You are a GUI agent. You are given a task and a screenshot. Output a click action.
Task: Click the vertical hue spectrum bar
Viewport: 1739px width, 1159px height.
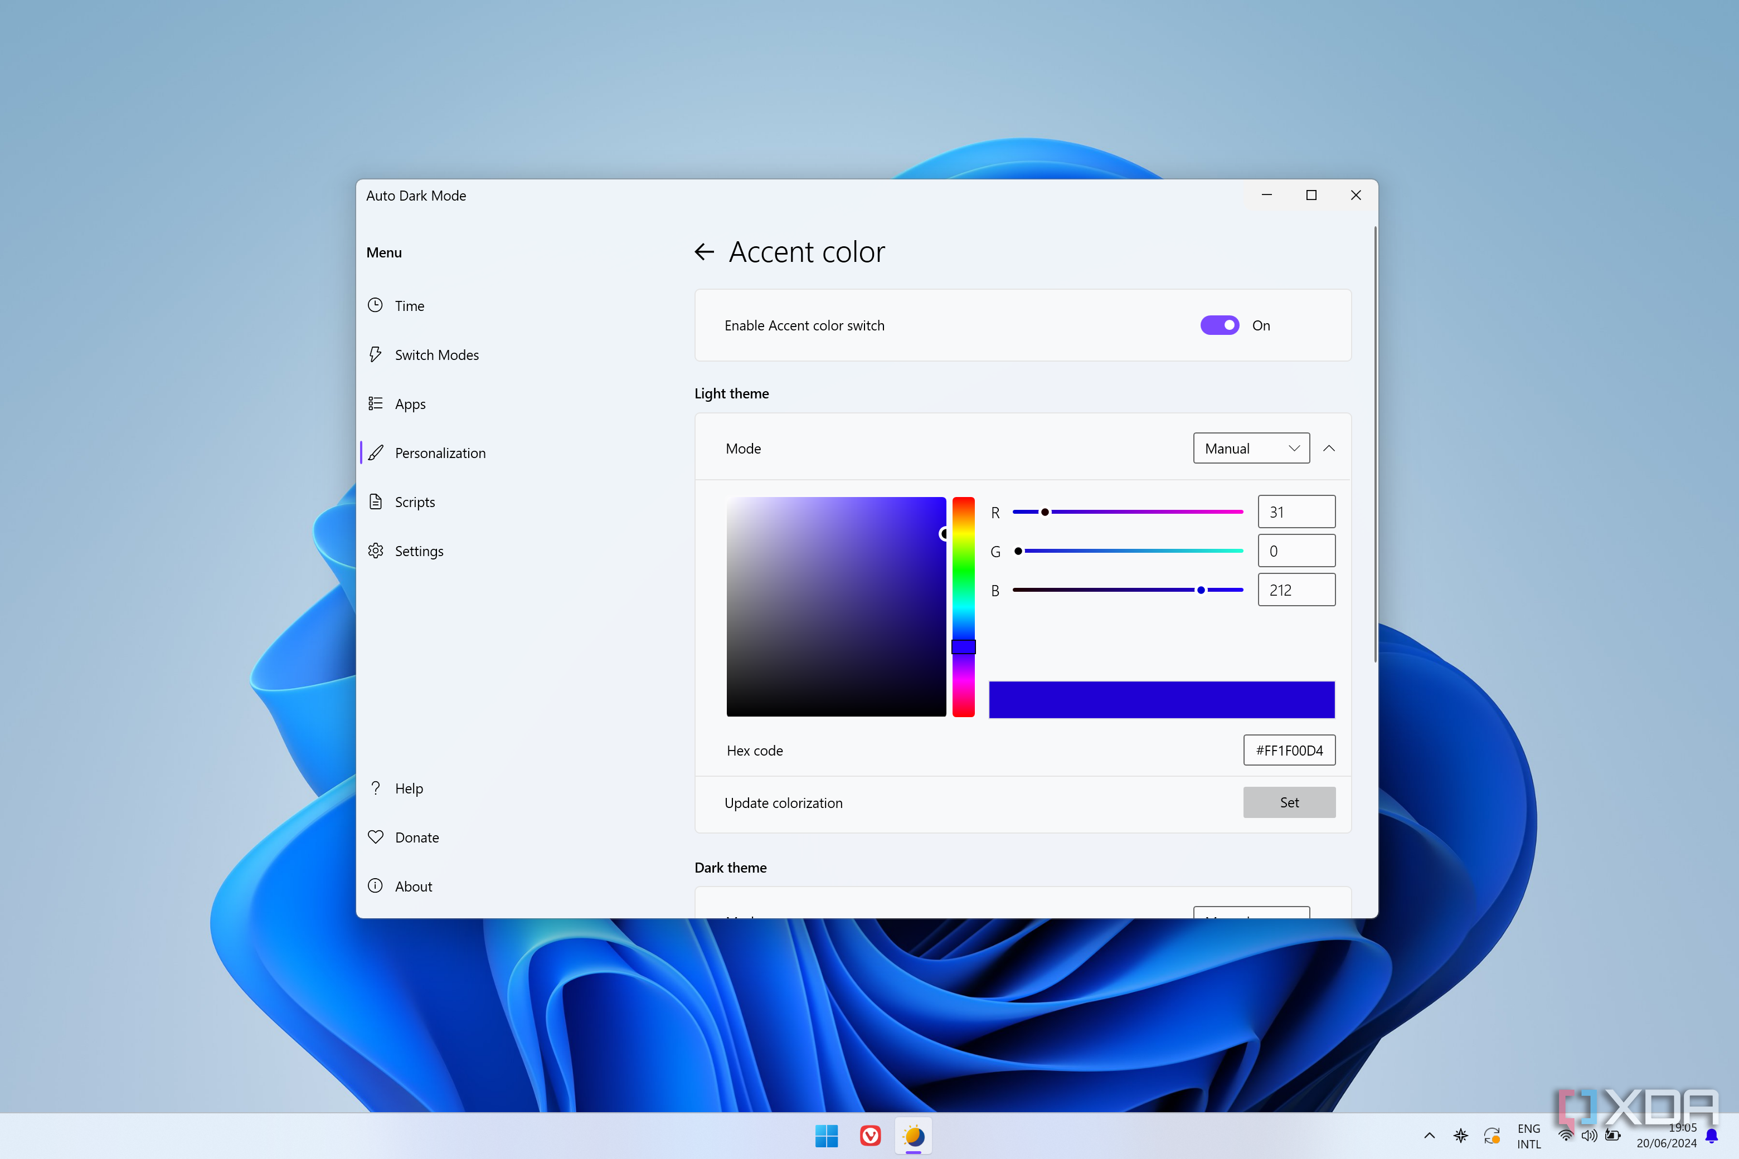click(963, 607)
